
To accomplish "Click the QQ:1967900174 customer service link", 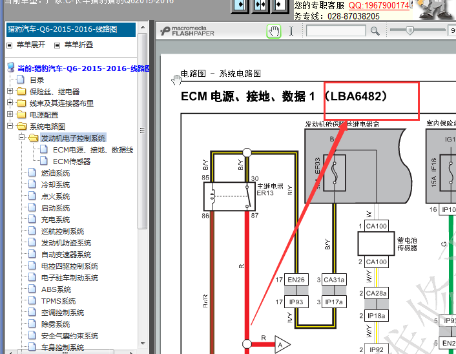I will pyautogui.click(x=378, y=5).
